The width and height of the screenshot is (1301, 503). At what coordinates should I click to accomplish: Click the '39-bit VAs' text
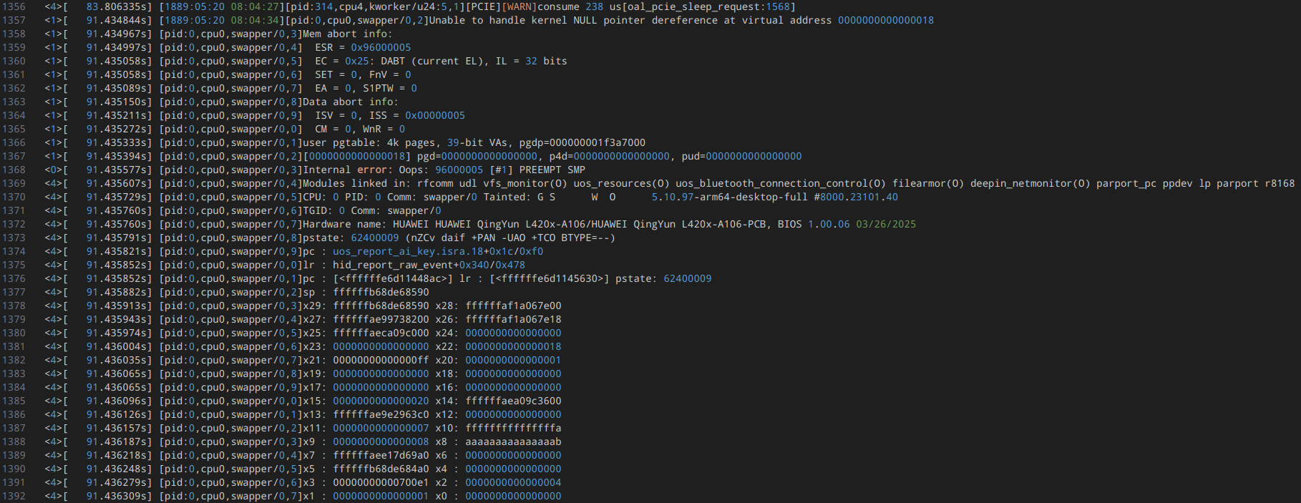[477, 142]
